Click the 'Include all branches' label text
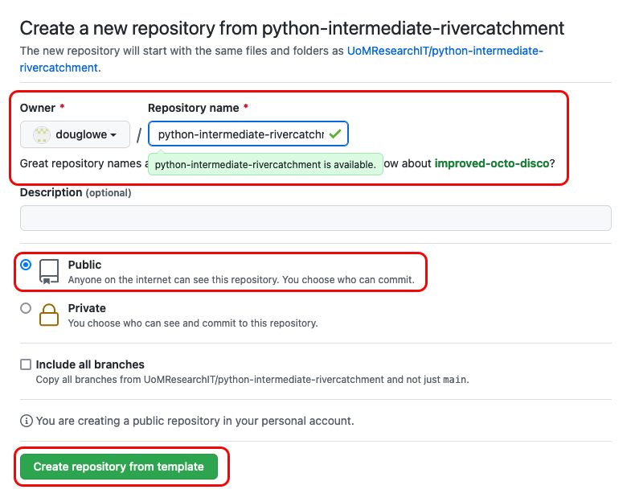 (90, 364)
